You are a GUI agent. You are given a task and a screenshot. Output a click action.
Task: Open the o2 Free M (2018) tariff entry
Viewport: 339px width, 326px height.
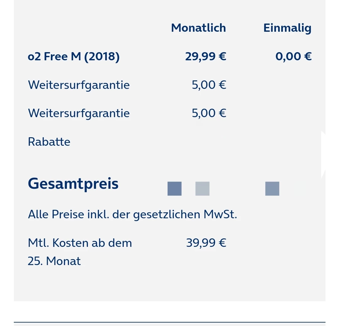74,57
